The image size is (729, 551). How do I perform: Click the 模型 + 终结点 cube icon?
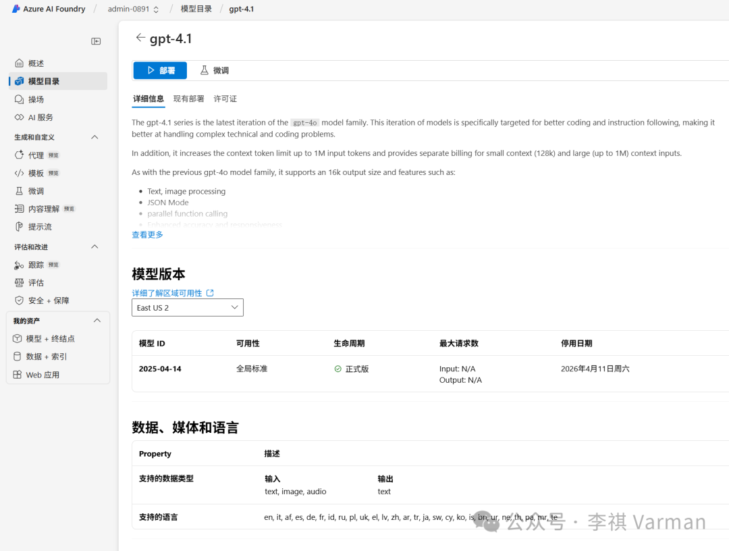pyautogui.click(x=17, y=338)
